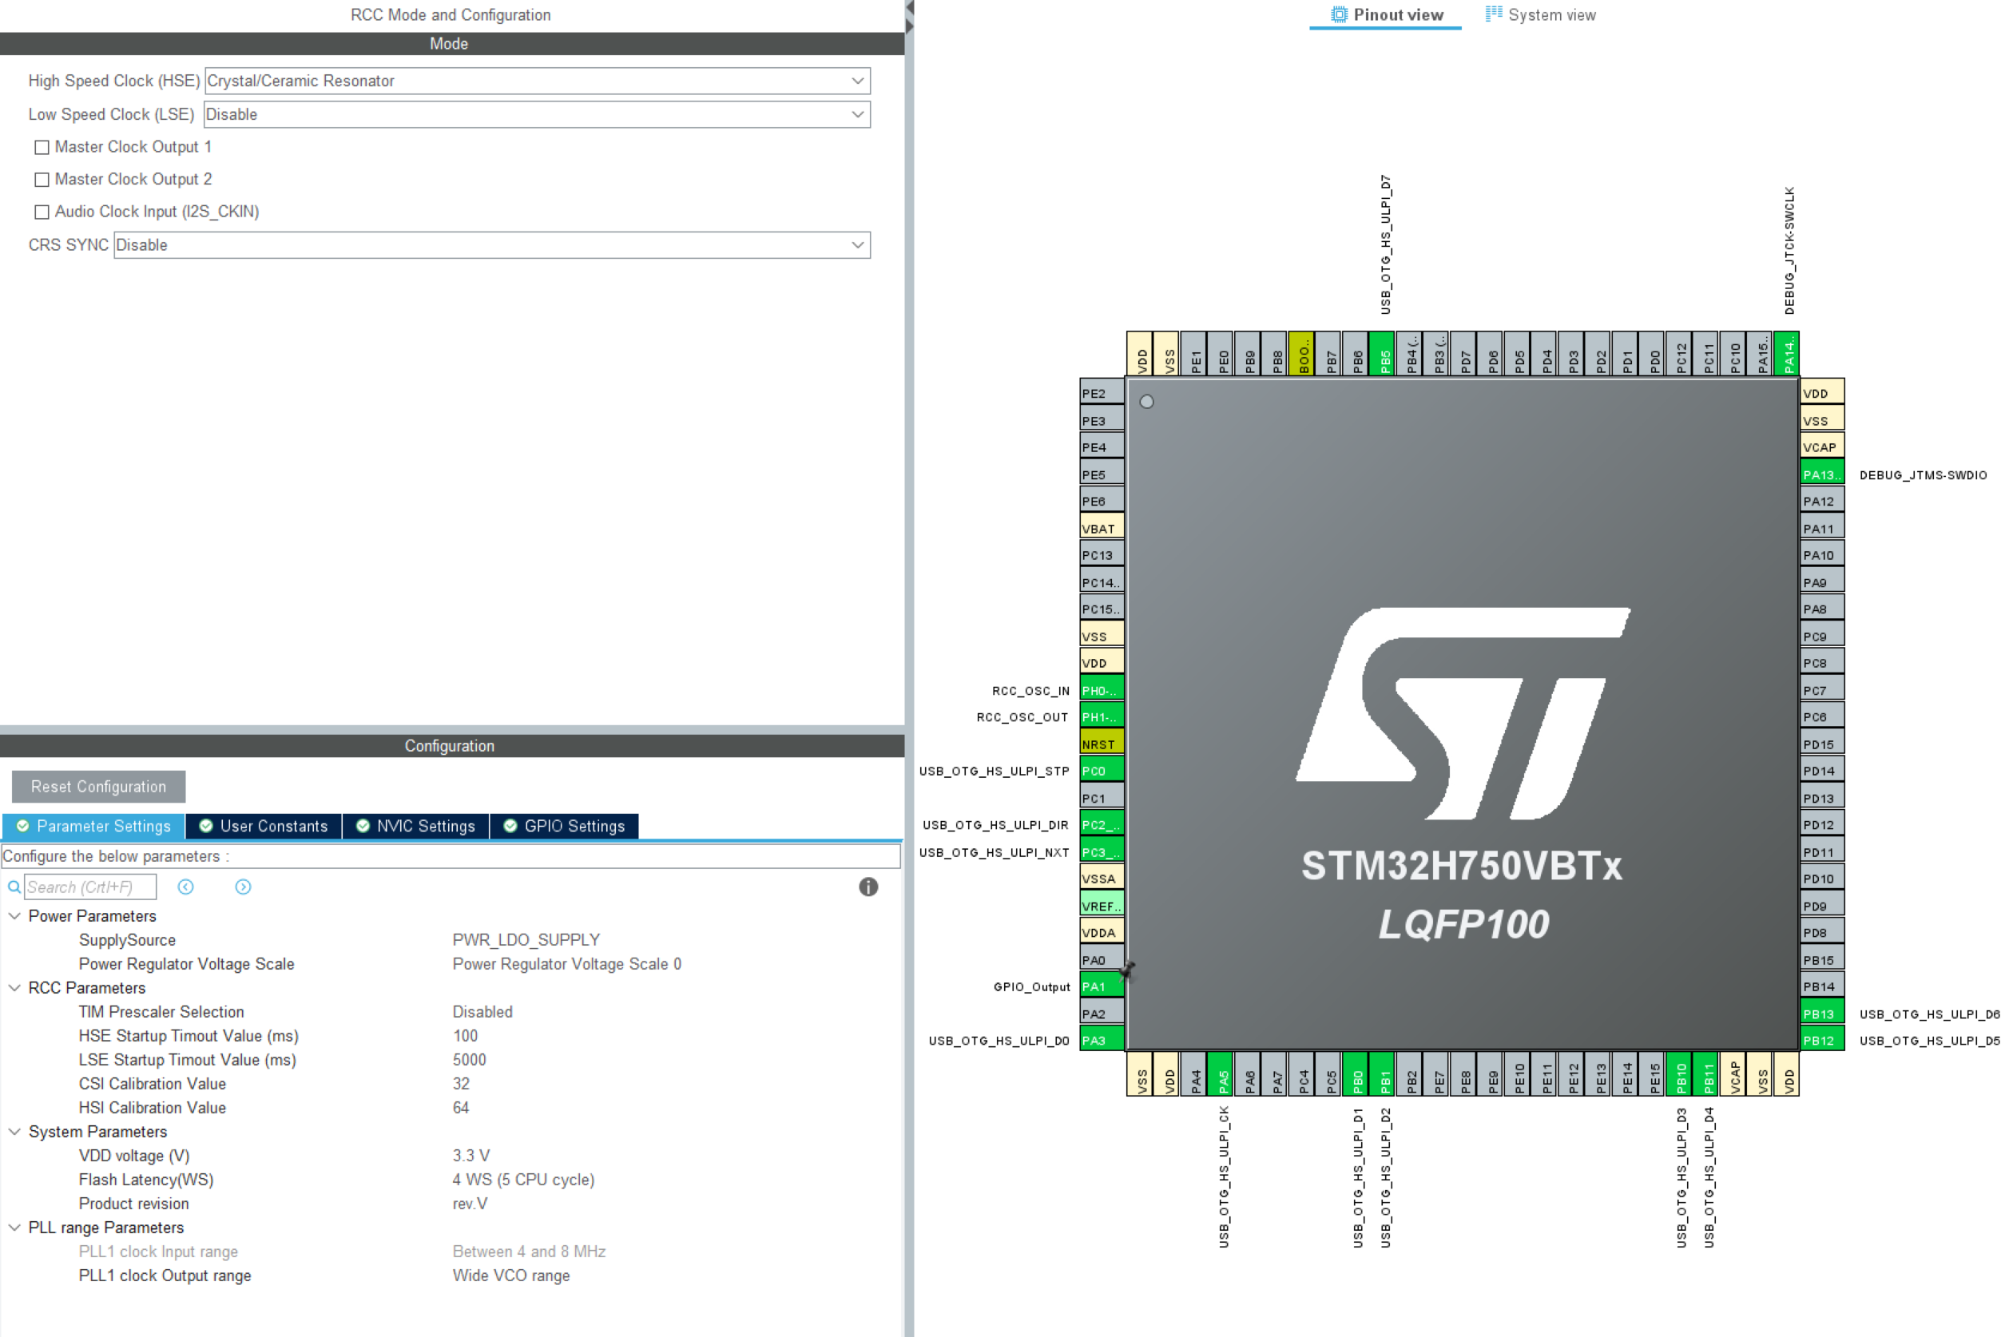The width and height of the screenshot is (2009, 1337).
Task: Click the PB1 ULPI_D2 pin
Action: 1383,1074
